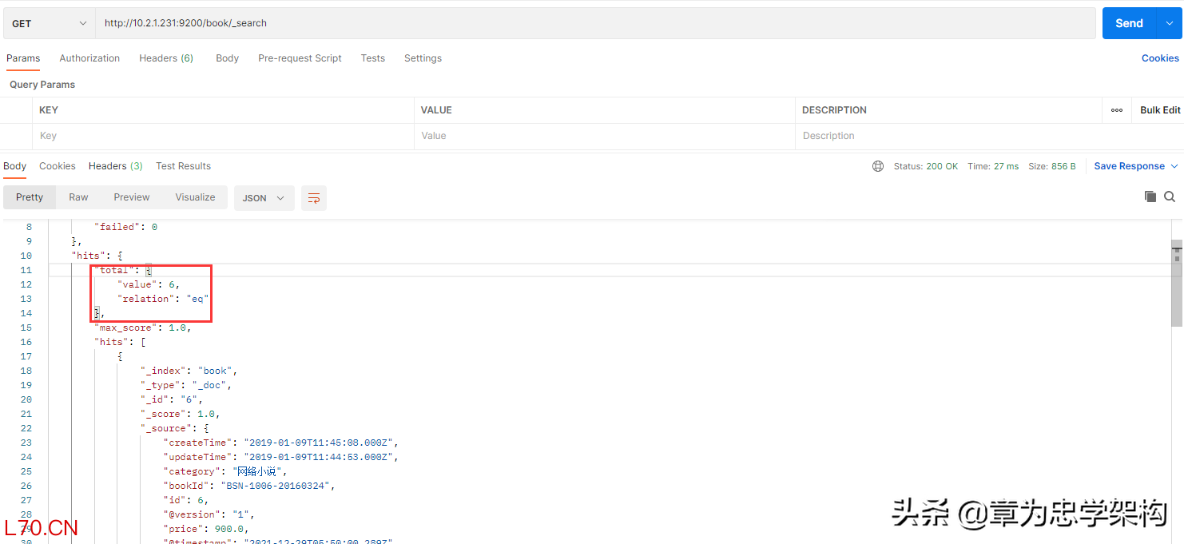
Task: Click the Time: 27 ms text
Action: (993, 166)
